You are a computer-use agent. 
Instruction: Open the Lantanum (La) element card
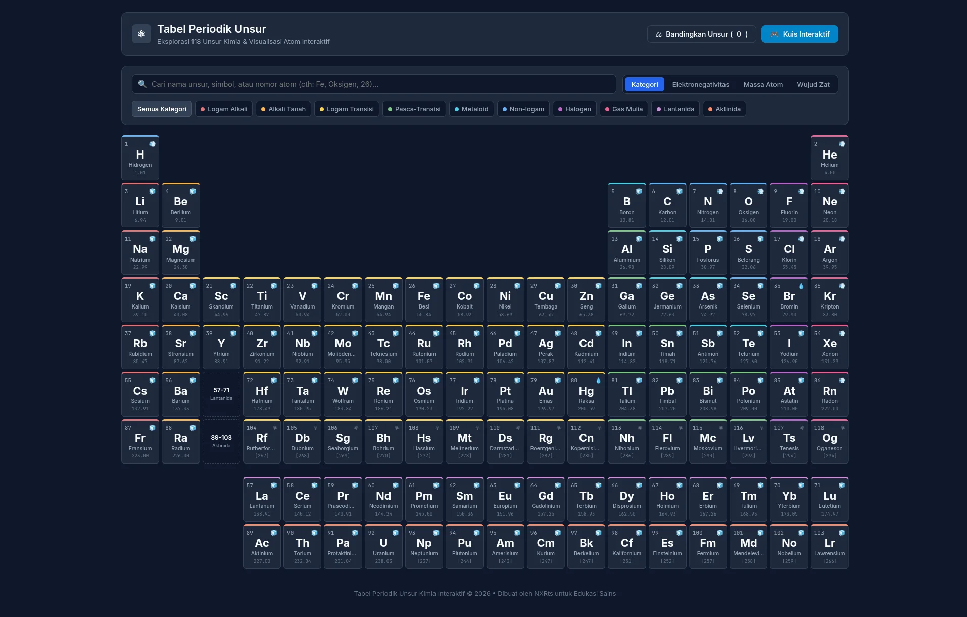point(262,499)
